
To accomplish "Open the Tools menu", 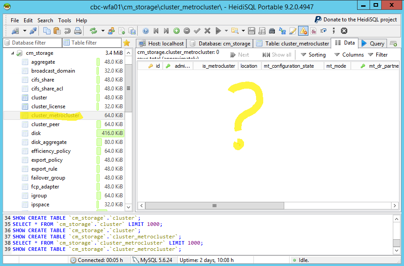I will point(64,20).
